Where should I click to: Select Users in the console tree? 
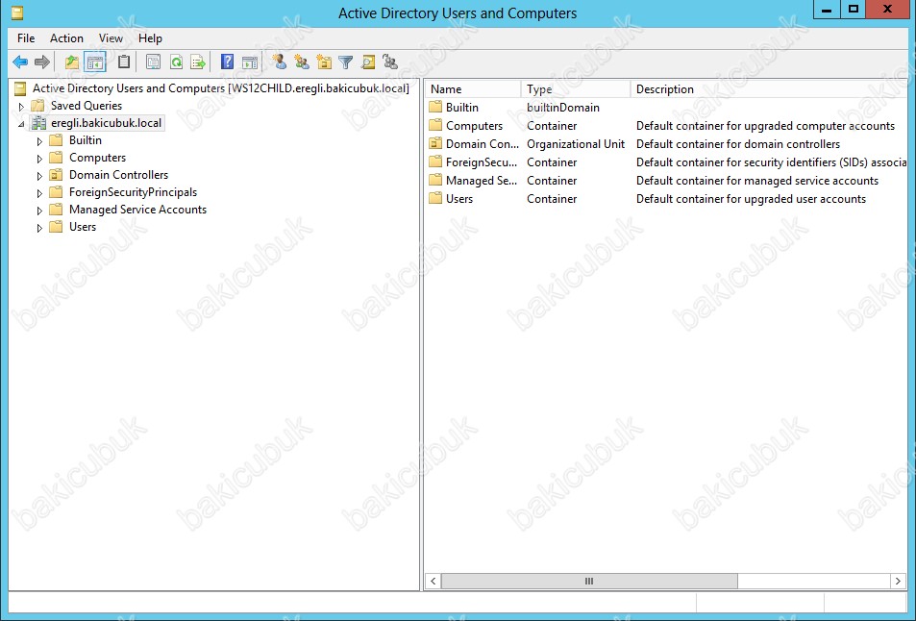(83, 227)
